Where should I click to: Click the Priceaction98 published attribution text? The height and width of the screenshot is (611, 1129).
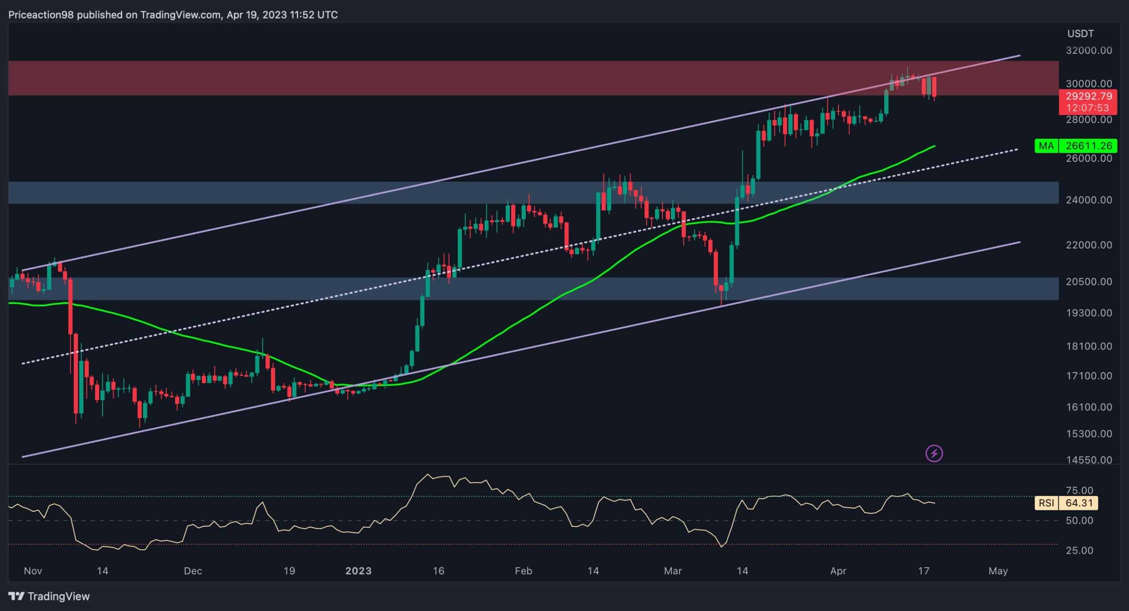(x=173, y=15)
